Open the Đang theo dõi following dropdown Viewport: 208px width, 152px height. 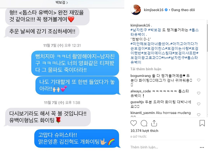click(183, 10)
